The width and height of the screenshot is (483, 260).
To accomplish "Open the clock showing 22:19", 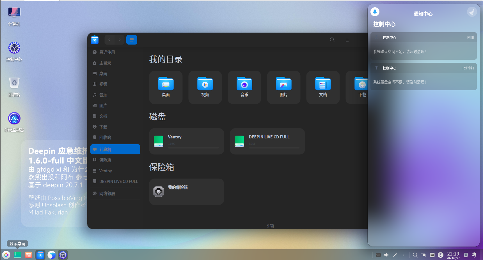I will [x=453, y=255].
